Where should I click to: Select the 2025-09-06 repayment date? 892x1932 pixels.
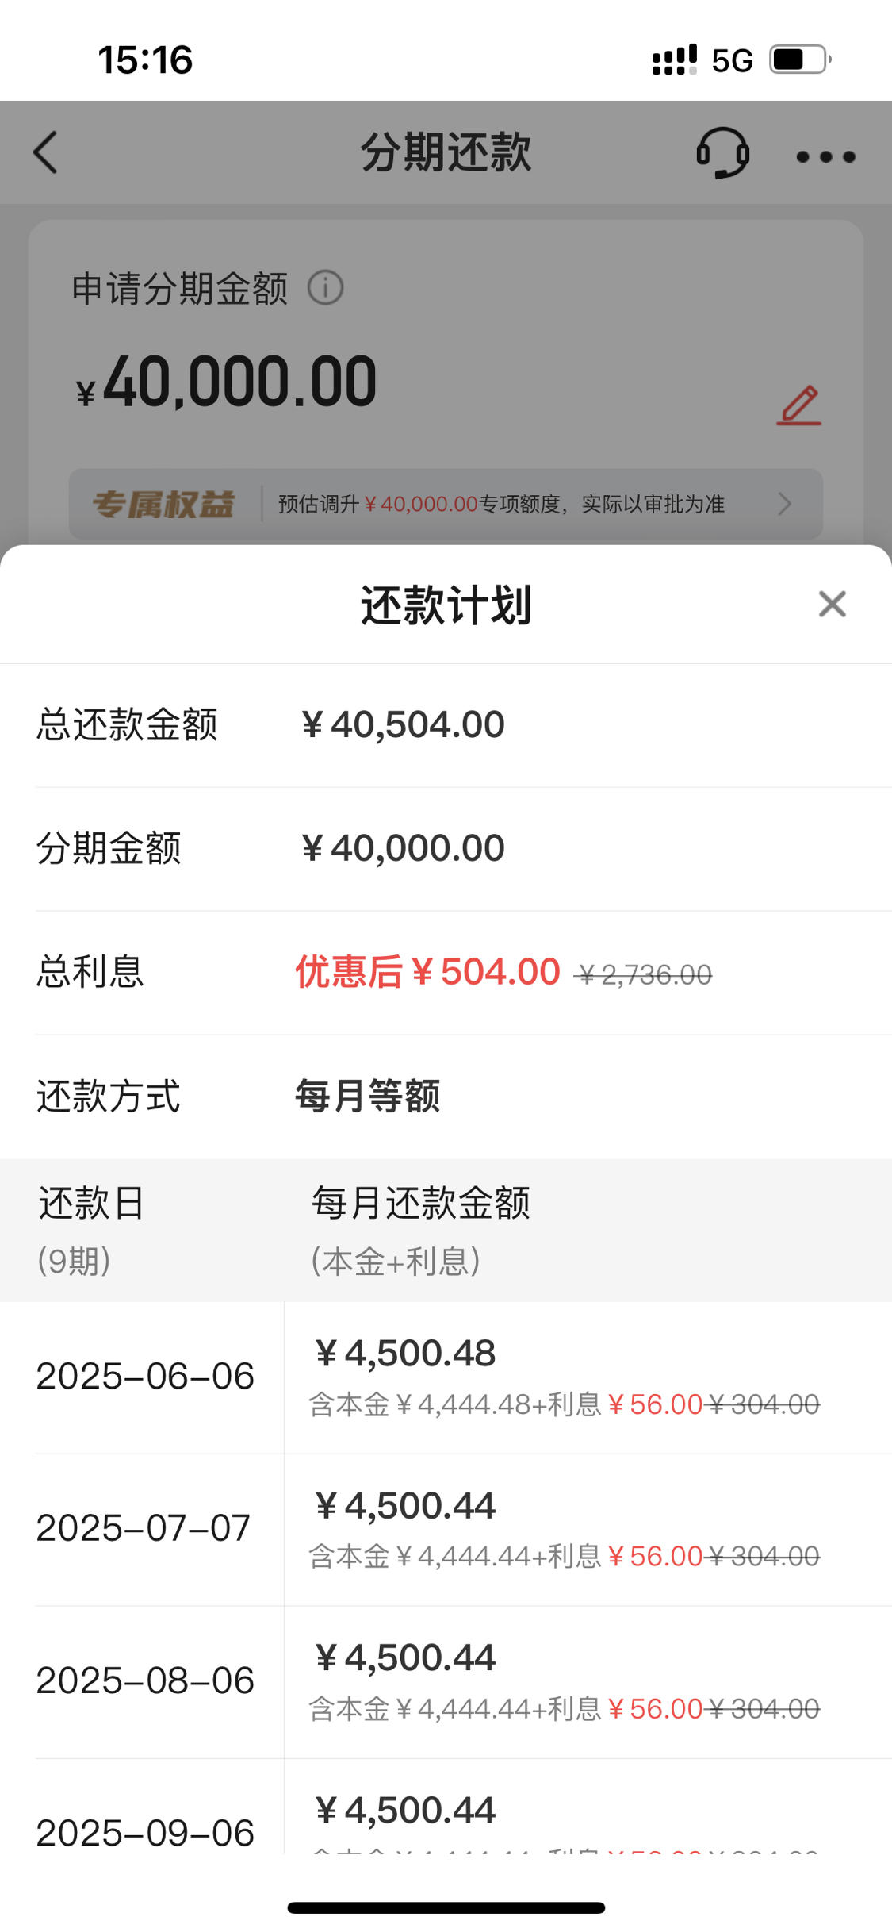click(x=145, y=1833)
